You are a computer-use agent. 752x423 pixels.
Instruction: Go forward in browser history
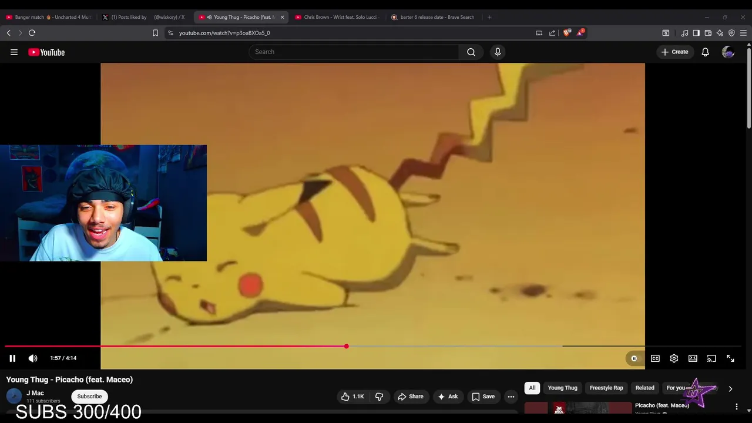[x=20, y=33]
